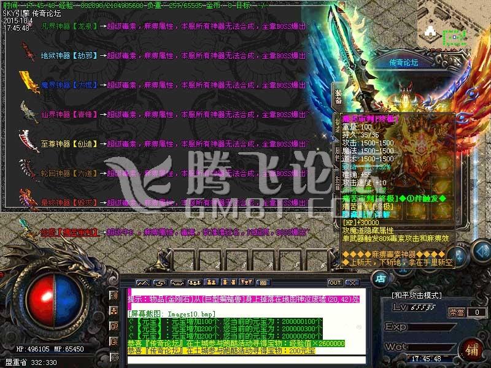This screenshot has width=491, height=368.
Task: Click the 攻击:1500-1500 tooltip line
Action: [368, 143]
